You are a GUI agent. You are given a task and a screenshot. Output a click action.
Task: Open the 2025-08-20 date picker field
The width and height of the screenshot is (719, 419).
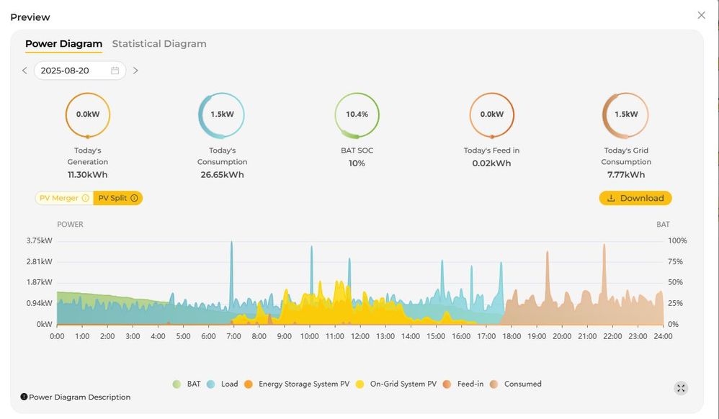pyautogui.click(x=72, y=71)
